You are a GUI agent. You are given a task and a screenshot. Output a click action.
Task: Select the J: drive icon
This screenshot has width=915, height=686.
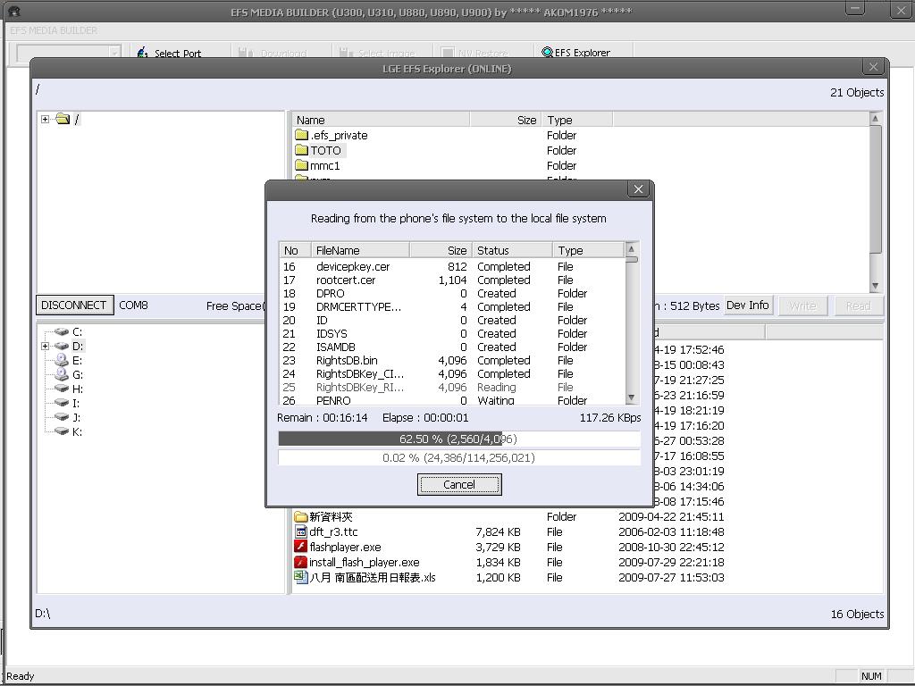click(x=62, y=417)
